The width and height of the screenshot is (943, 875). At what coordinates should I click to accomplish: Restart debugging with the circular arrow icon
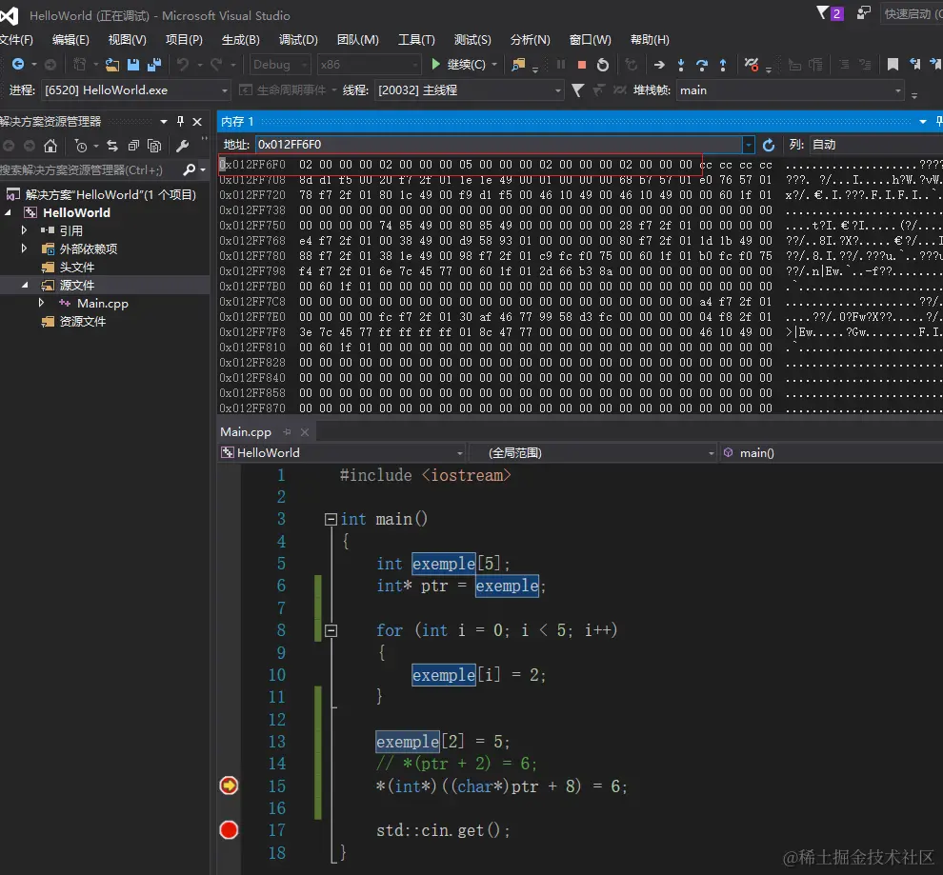point(603,65)
